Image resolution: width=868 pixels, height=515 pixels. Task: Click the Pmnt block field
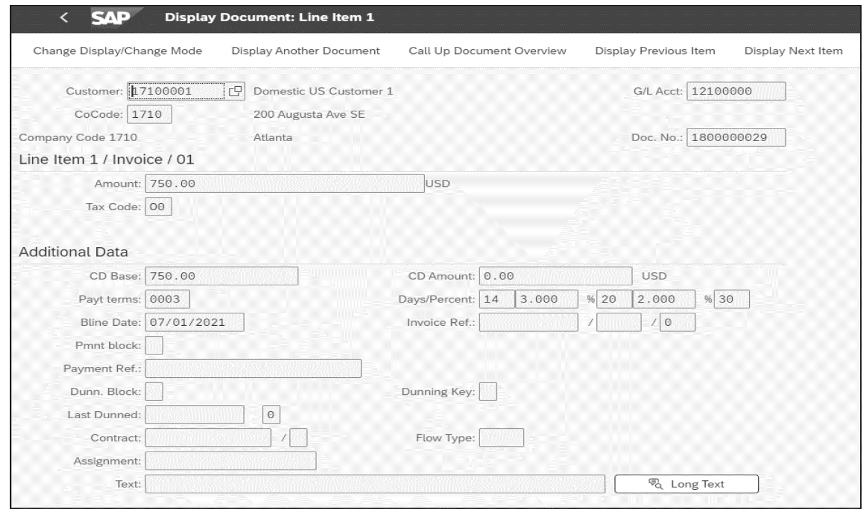(x=154, y=346)
